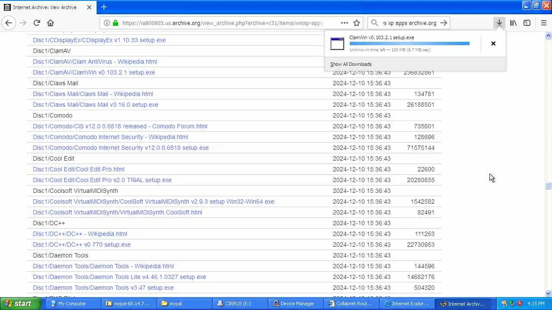Screen dimensions: 552x310
Task: Open Cool Edit Pro v2.0 TRIAL setup.exe
Action: [x=102, y=180]
